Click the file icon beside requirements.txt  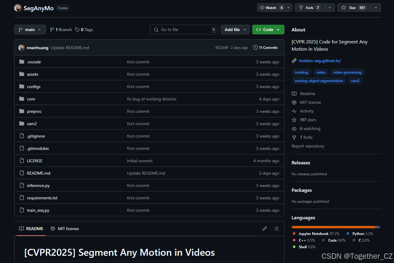click(x=22, y=198)
